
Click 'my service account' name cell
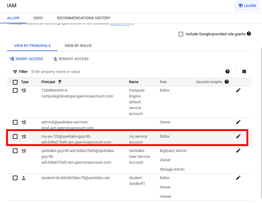(x=138, y=139)
